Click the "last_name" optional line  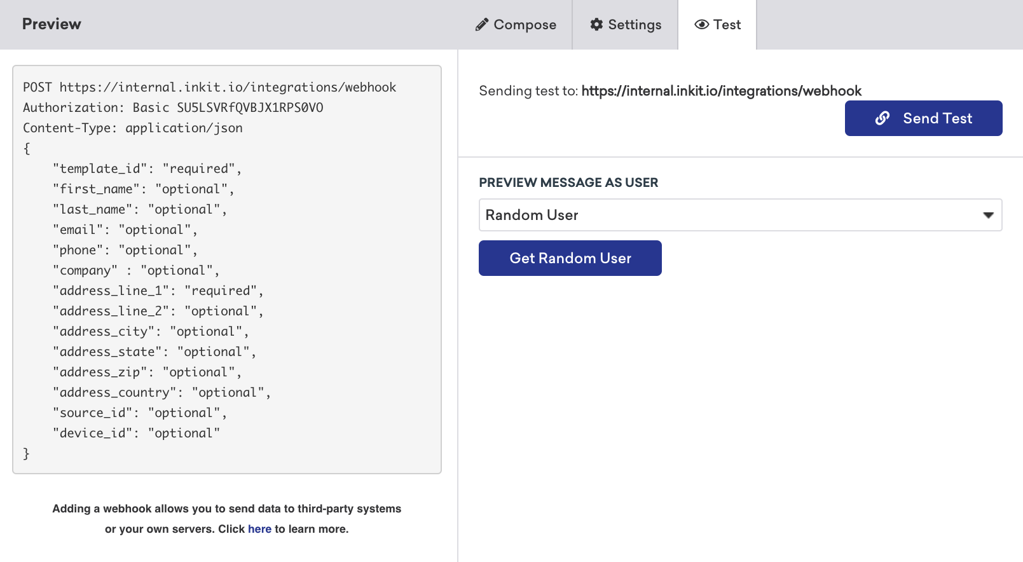coord(140,209)
